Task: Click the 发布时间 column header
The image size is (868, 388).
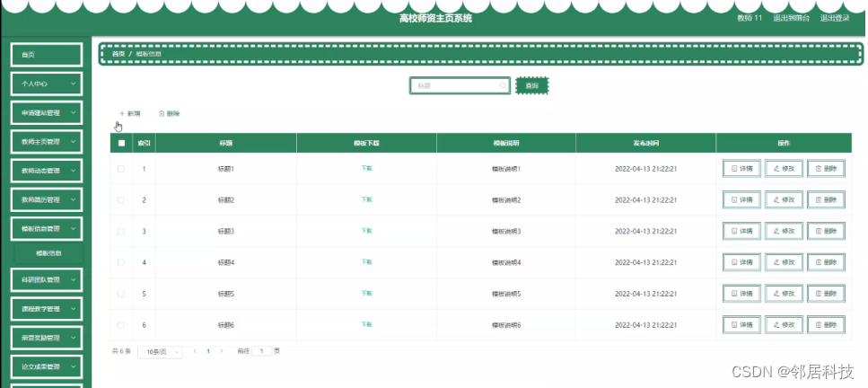Action: (646, 143)
